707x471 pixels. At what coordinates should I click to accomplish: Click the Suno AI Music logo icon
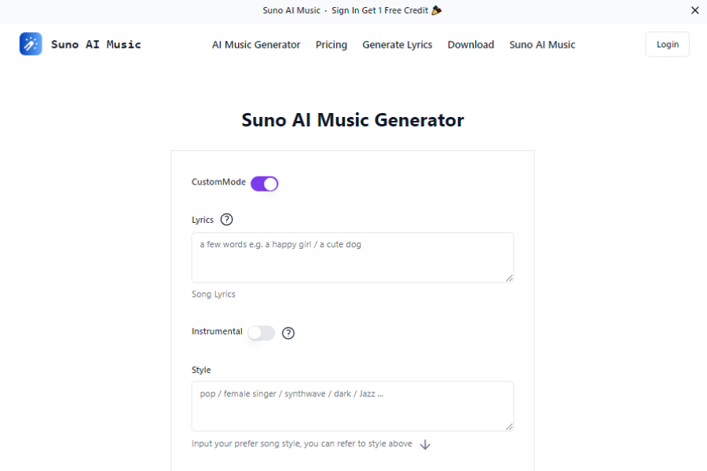click(x=30, y=44)
